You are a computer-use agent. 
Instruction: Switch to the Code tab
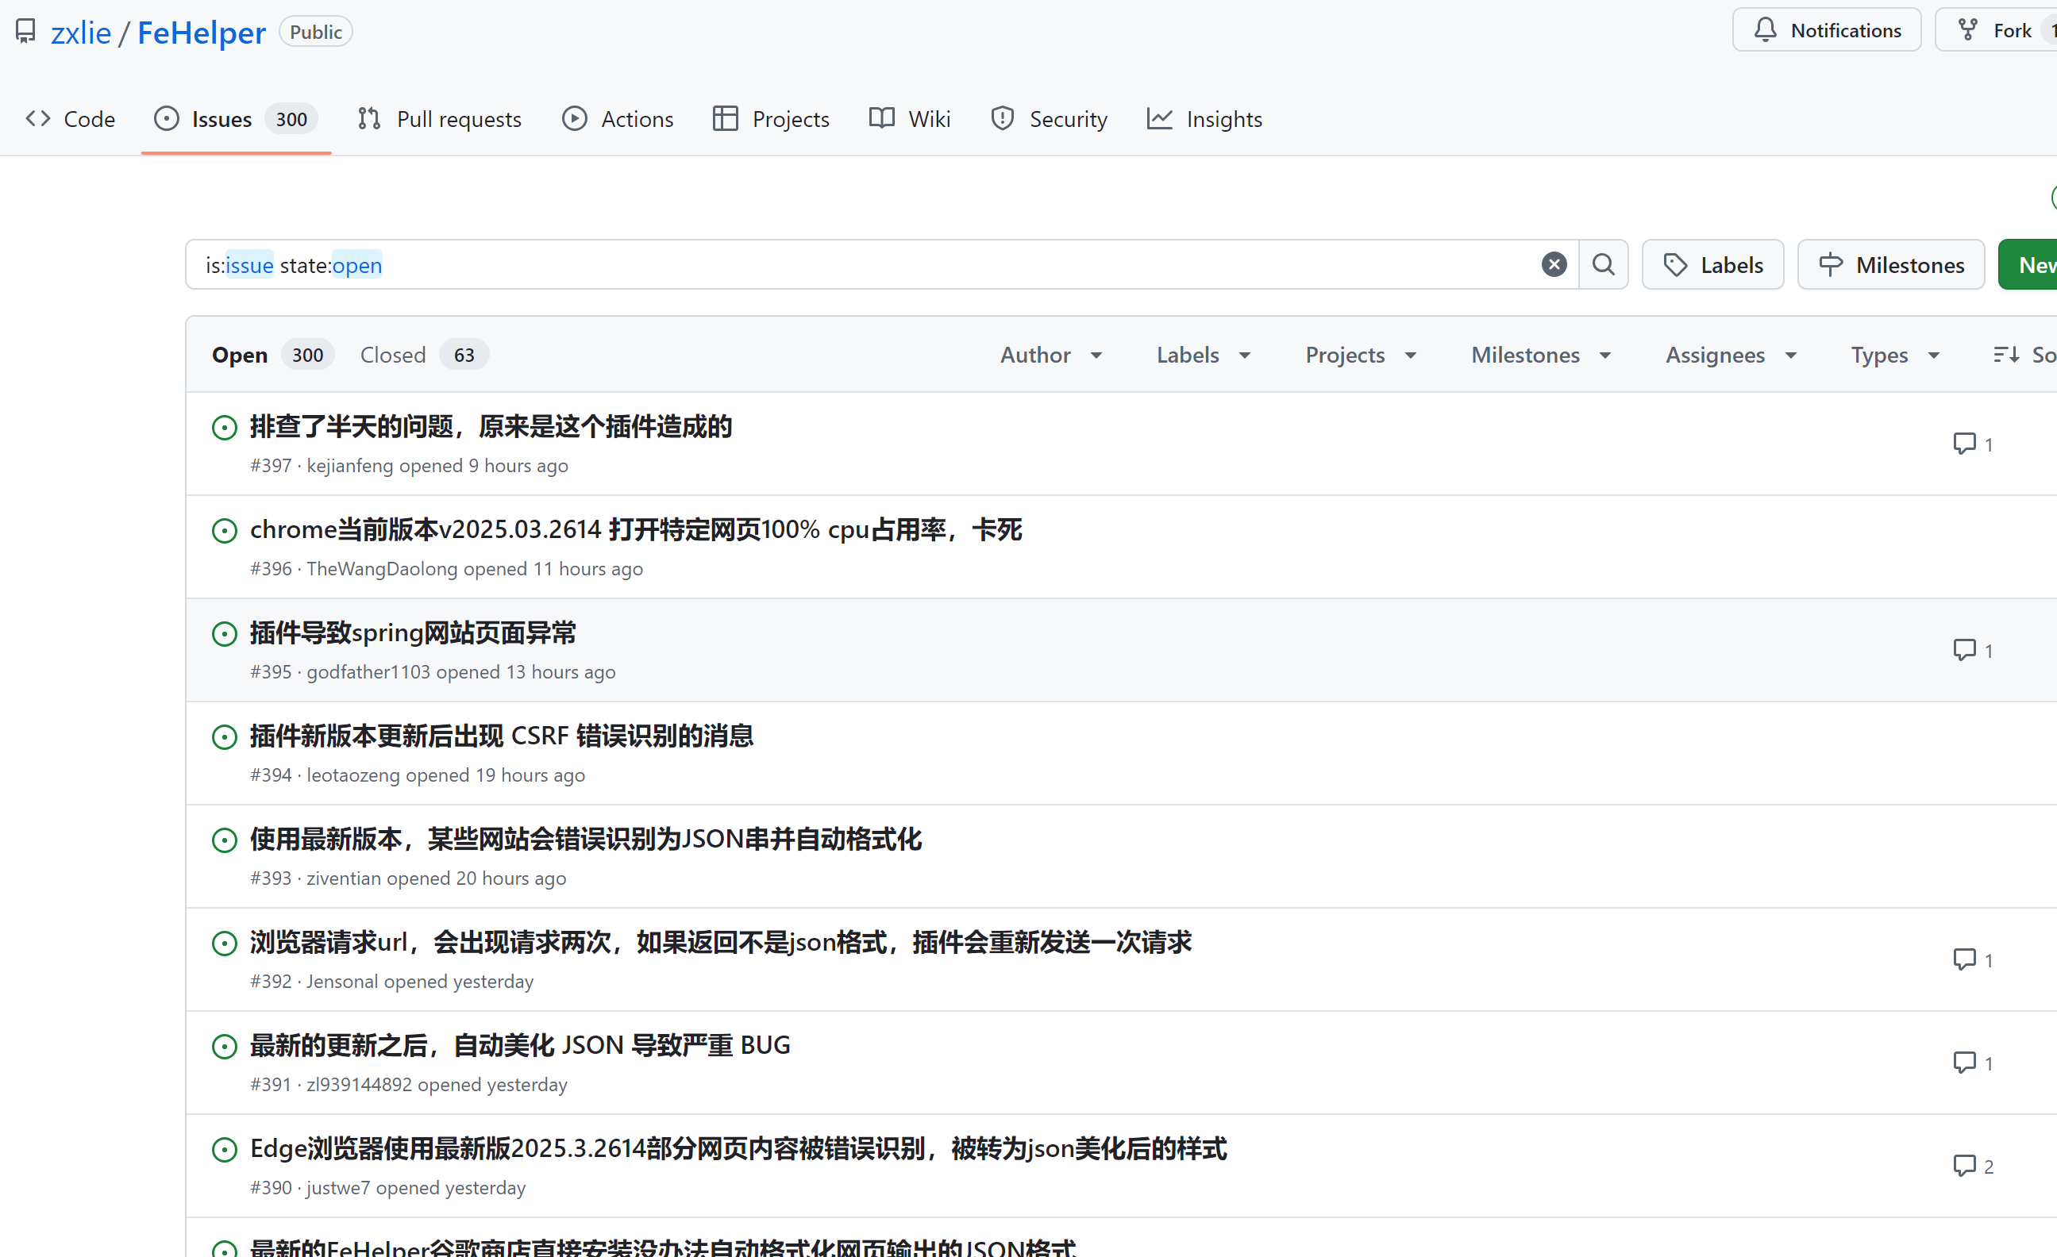[70, 118]
